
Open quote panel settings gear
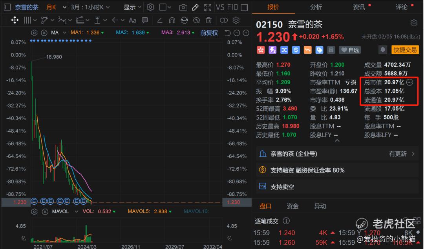point(414,23)
